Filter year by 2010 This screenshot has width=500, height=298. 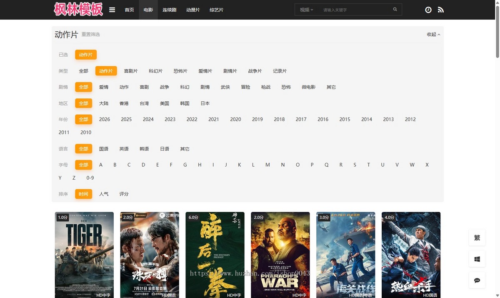coord(86,132)
